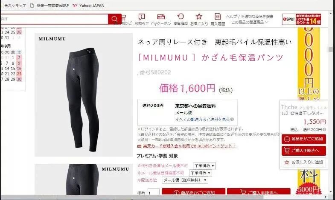Open the myクーポン coupon icon

point(161,20)
